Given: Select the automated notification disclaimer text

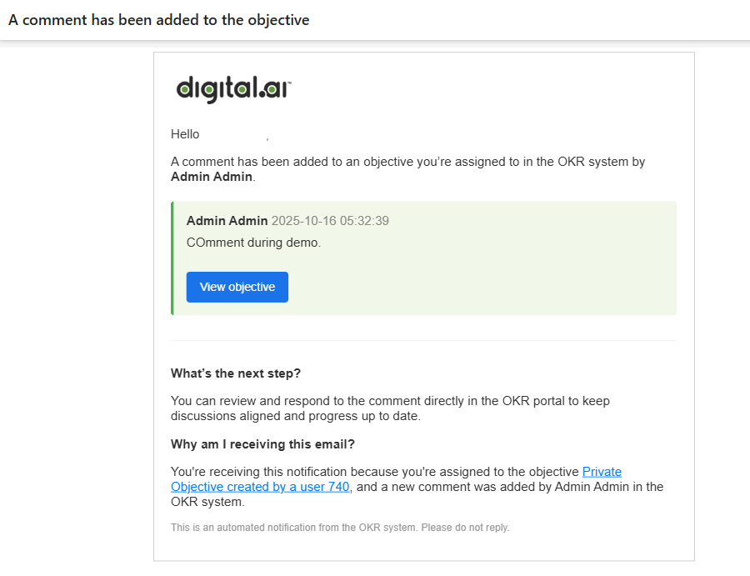Looking at the screenshot, I should (x=339, y=527).
